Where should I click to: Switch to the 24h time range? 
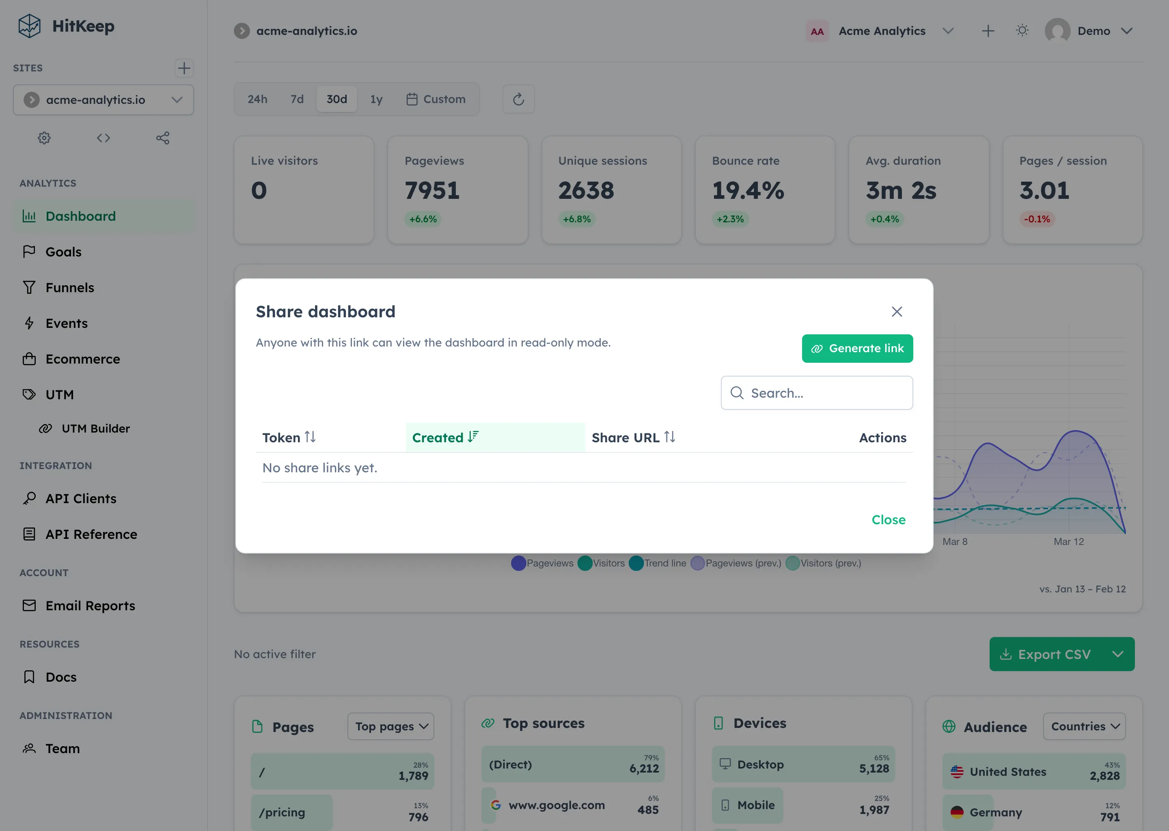pos(257,99)
